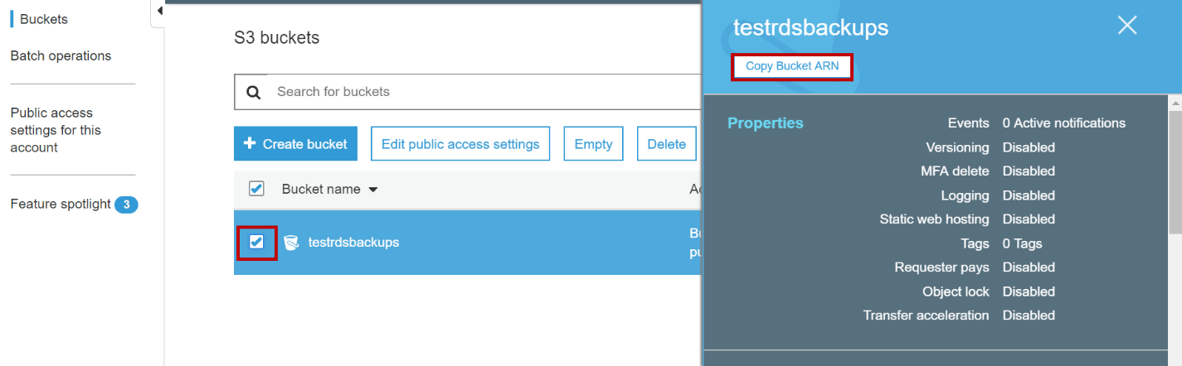Click the Copy Bucket ARN button
Screen dimensions: 1182x366
[x=792, y=66]
